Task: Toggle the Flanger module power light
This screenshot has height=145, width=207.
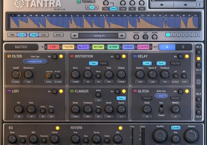Action: tap(124, 91)
